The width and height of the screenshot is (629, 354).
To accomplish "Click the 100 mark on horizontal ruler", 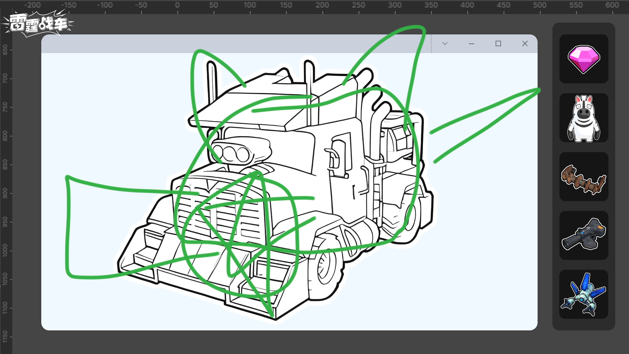I will pyautogui.click(x=250, y=5).
